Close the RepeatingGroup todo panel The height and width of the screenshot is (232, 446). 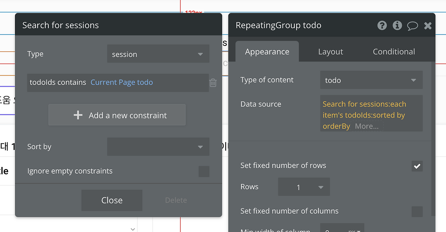(428, 25)
